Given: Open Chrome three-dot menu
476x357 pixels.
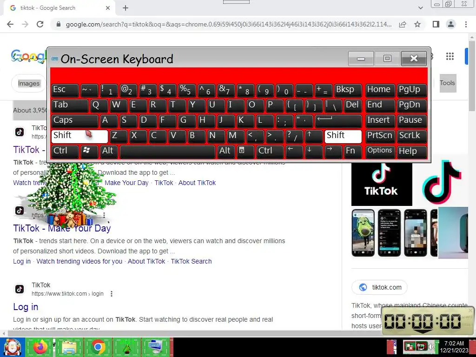Looking at the screenshot, I should point(466,24).
